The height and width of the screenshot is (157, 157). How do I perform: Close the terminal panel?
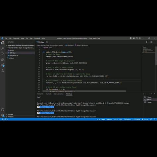(x=154, y=94)
